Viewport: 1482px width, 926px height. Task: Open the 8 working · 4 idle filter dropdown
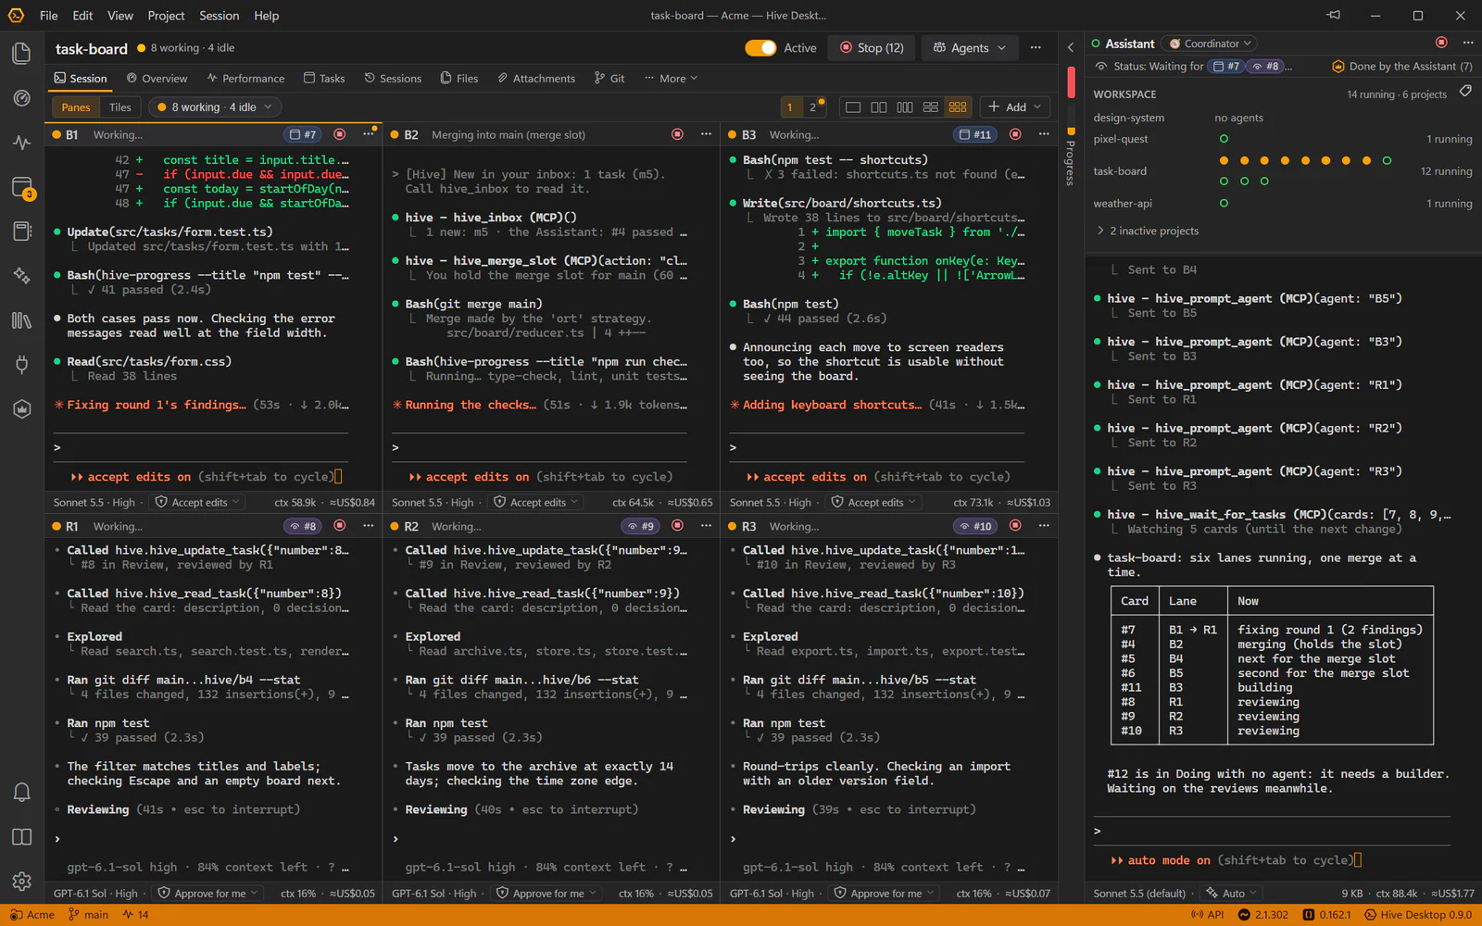point(214,107)
